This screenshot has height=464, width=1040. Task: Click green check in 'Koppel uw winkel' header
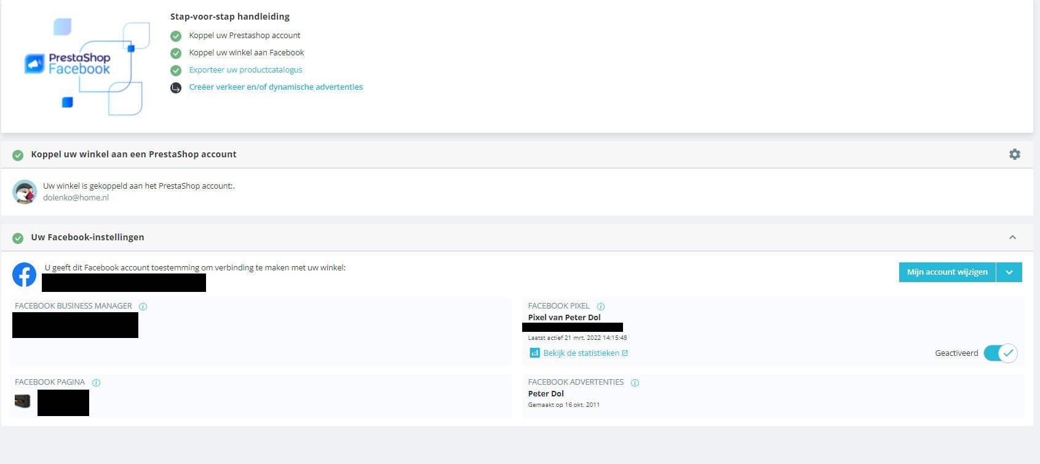click(18, 155)
